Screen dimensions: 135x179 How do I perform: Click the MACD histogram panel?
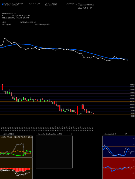16,168
